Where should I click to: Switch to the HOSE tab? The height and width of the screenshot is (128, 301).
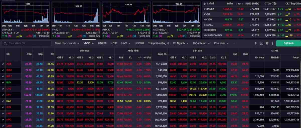click(114, 43)
